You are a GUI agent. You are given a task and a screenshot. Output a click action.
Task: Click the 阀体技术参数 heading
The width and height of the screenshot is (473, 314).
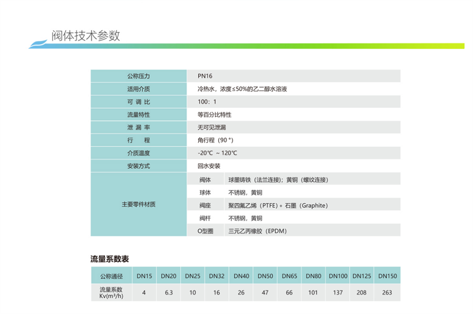(86, 36)
